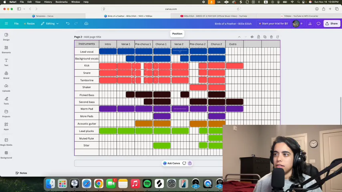Viewport: 342px width, 192px height.
Task: Open the Canva main menu hamburger icon
Action: (x=6, y=24)
